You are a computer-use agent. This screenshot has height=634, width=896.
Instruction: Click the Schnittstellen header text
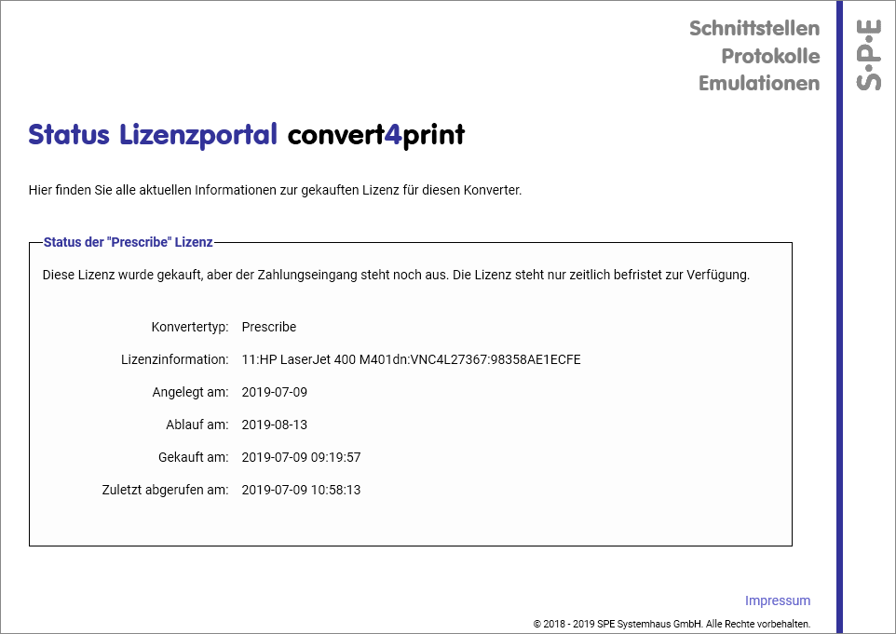point(753,28)
